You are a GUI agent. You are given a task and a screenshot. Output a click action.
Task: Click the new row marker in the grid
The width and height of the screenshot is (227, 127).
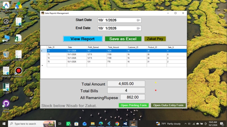pos(43,65)
